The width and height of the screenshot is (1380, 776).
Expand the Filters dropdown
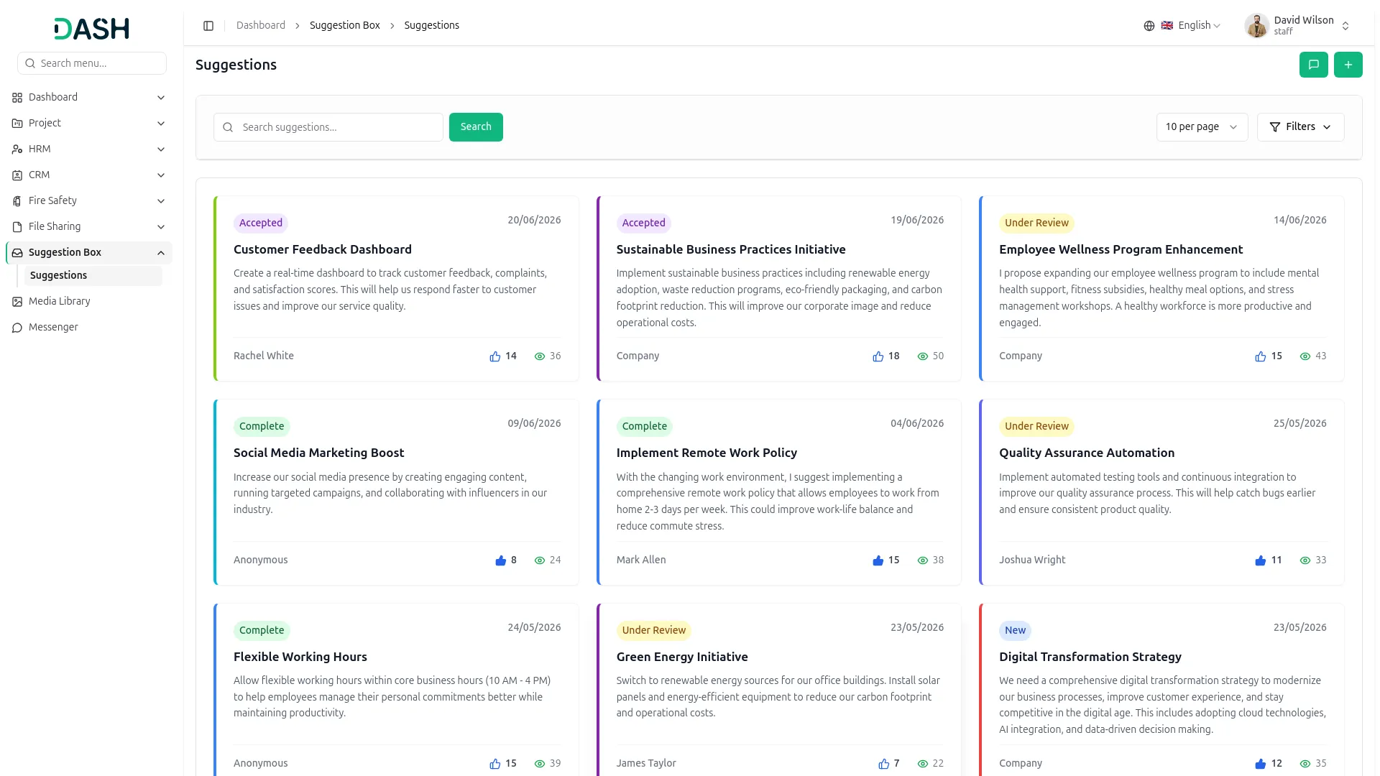(x=1300, y=127)
